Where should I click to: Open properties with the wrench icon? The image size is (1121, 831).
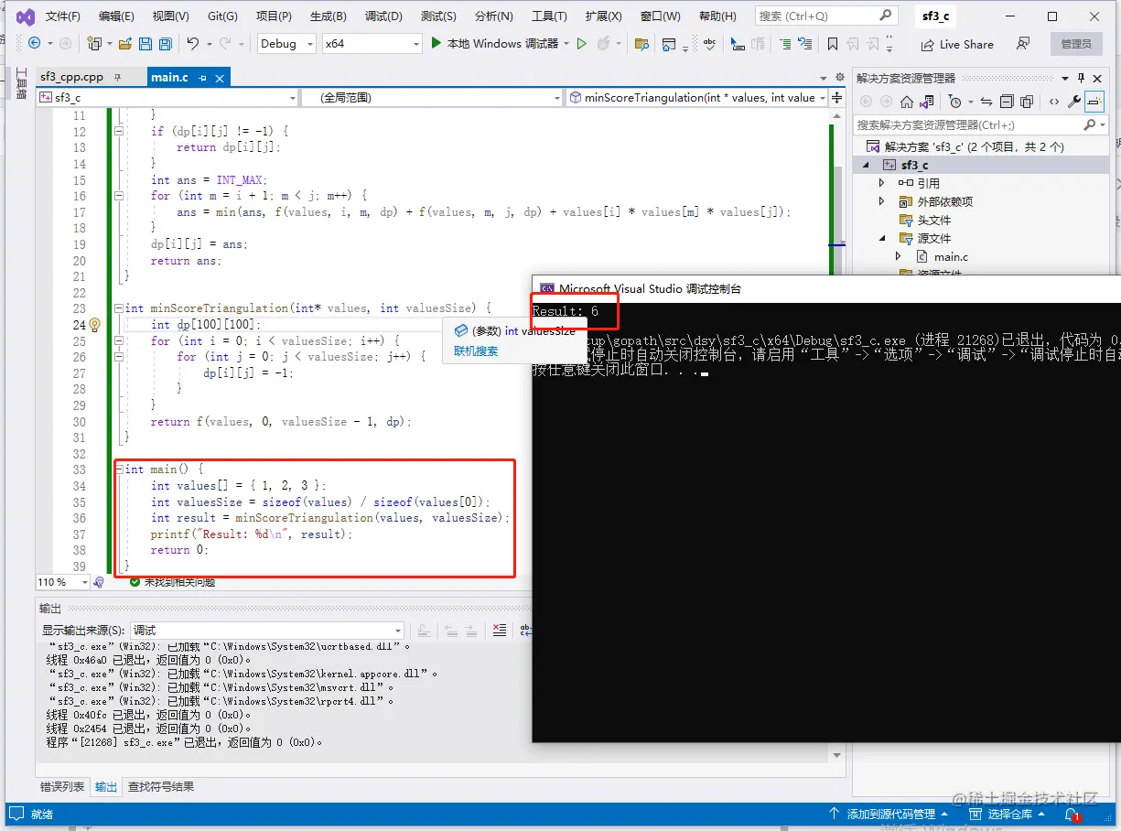1074,102
